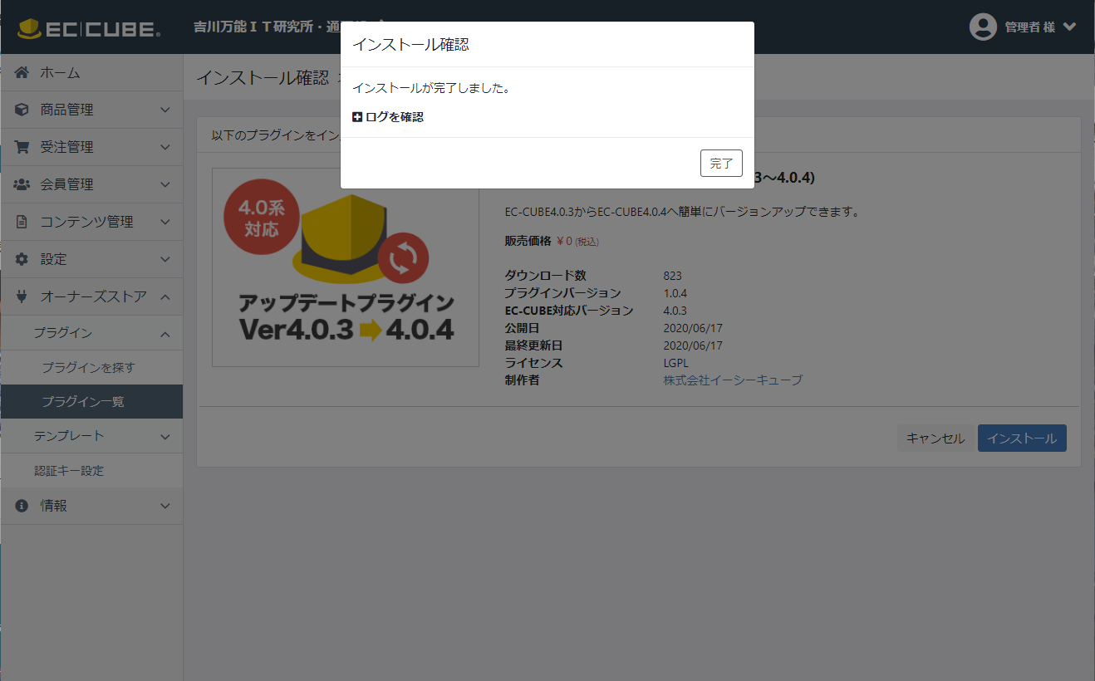Click the owner's store plug icon
Viewport: 1095px width, 681px height.
tap(22, 296)
